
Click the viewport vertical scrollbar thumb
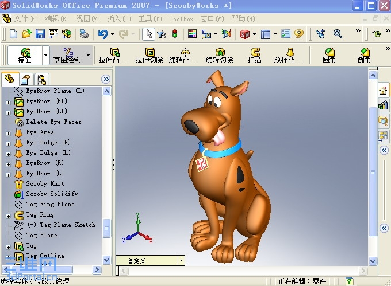[x=373, y=172]
